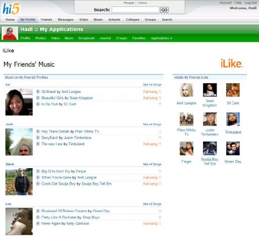Tick checkbox for SexyBack song

(x=160, y=138)
